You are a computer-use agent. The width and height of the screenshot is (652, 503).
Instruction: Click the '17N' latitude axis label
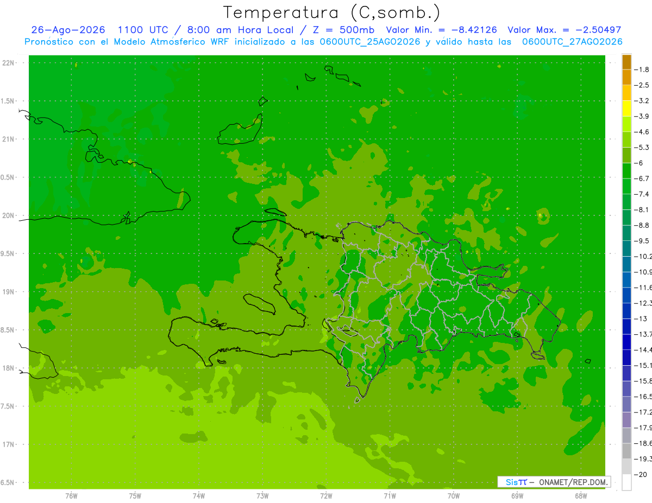pyautogui.click(x=8, y=444)
